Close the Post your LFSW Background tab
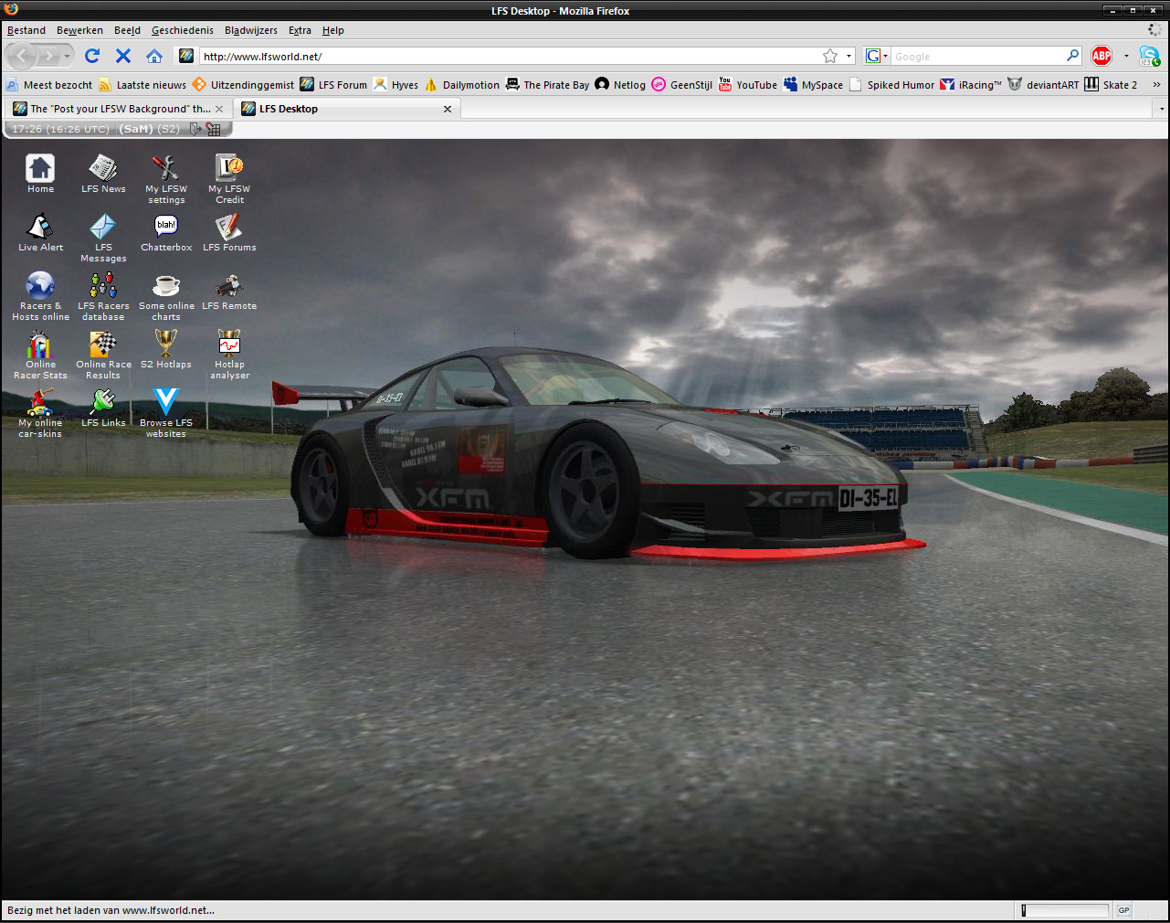 point(219,109)
